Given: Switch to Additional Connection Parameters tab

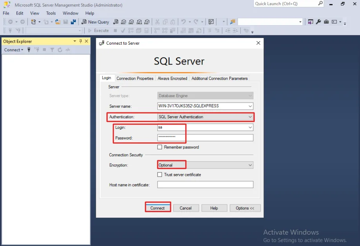Looking at the screenshot, I should [x=220, y=78].
